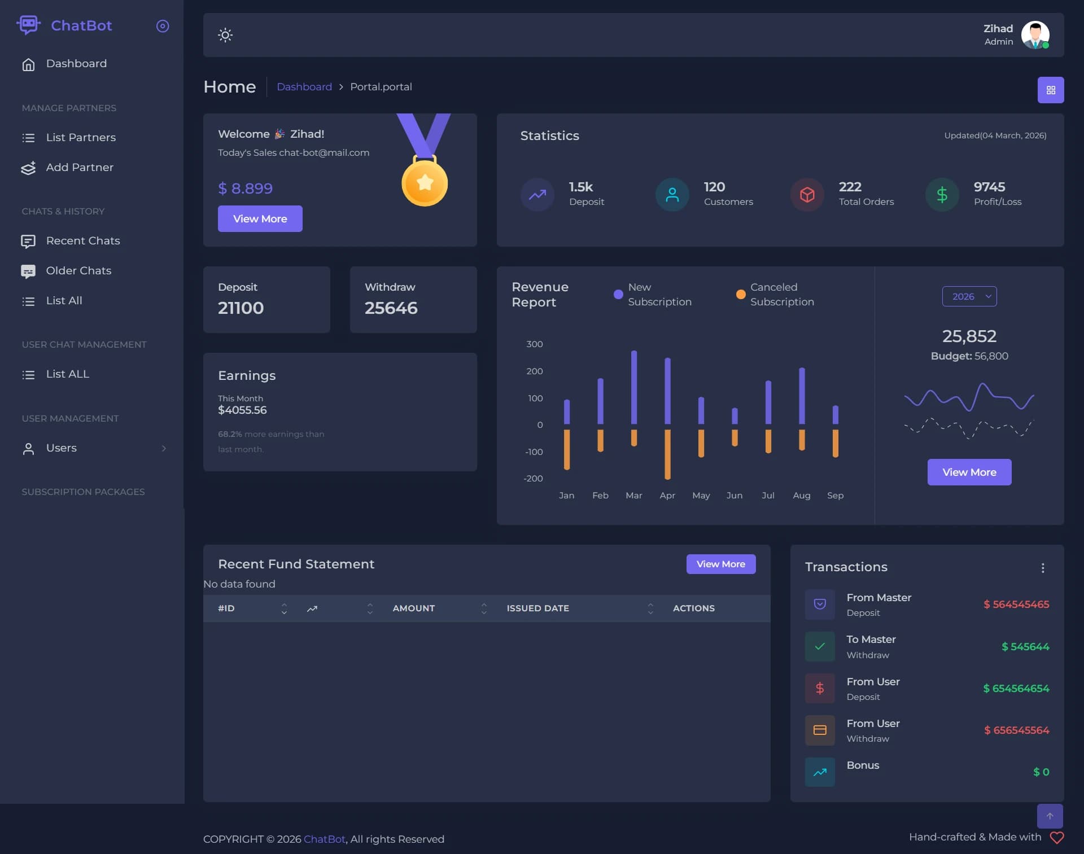Click the heart icon in the footer

pyautogui.click(x=1057, y=838)
